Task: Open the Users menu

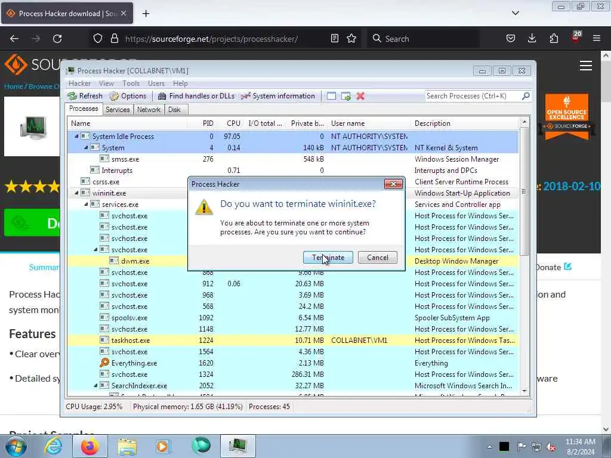Action: point(156,83)
